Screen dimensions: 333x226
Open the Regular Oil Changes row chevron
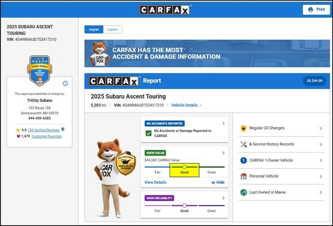[x=321, y=128]
